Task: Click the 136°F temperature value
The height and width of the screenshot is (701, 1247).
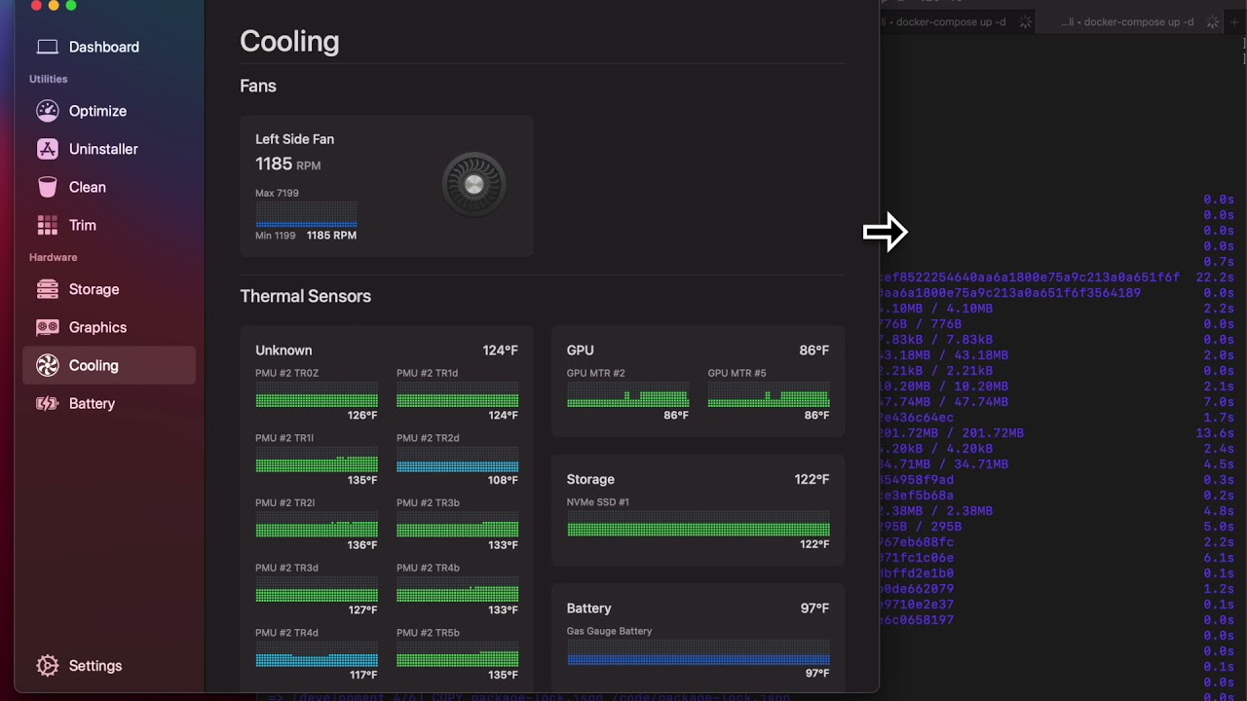Action: pyautogui.click(x=362, y=545)
